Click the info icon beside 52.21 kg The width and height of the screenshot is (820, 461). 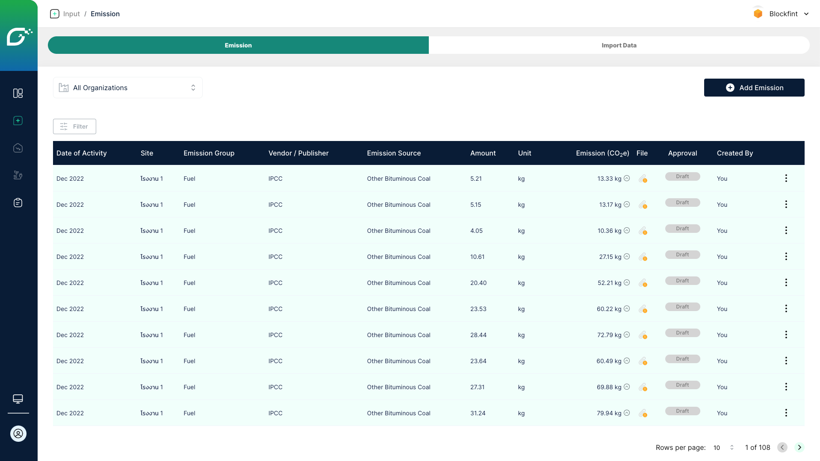point(627,282)
